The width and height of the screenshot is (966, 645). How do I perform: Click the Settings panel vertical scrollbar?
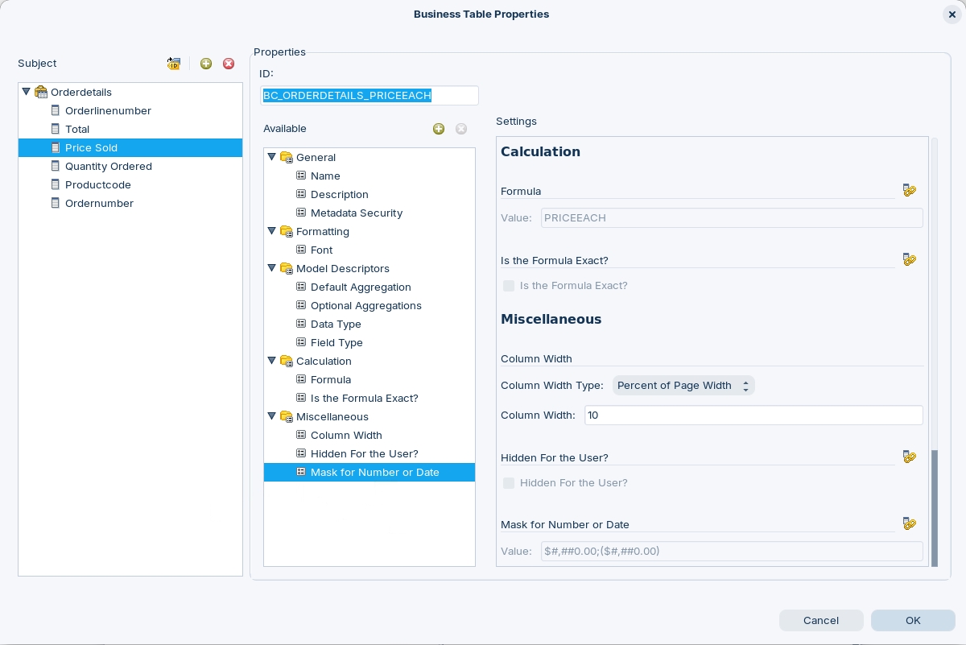(x=935, y=507)
